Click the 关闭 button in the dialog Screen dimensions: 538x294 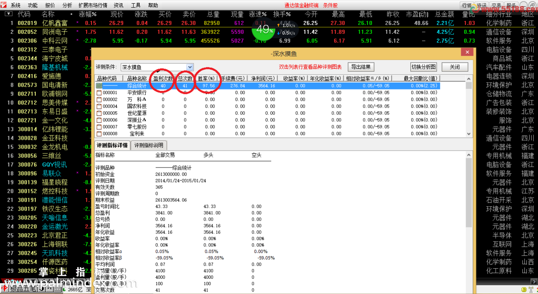click(455, 67)
